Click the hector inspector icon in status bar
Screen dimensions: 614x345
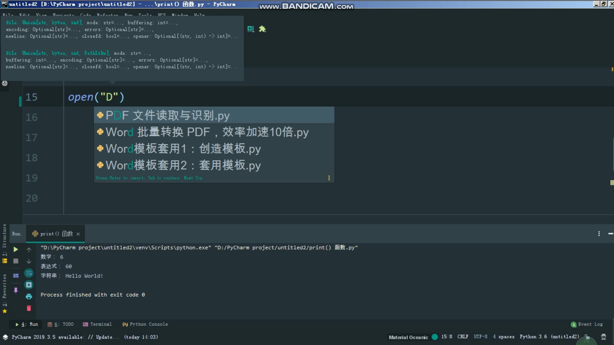(x=603, y=337)
